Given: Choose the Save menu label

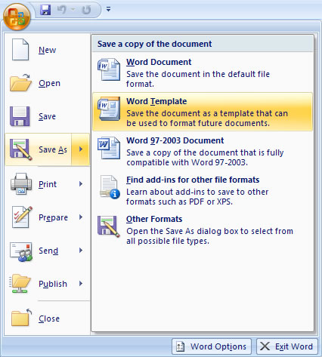Looking at the screenshot, I should (47, 116).
